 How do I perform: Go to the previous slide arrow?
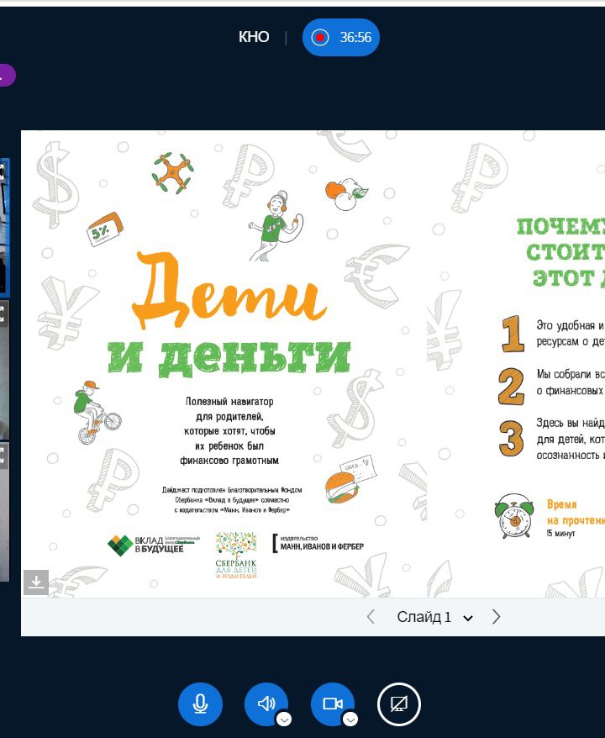(371, 617)
